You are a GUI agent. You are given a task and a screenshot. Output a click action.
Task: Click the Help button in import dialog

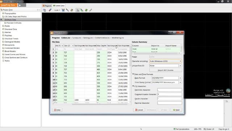pyautogui.click(x=57, y=110)
